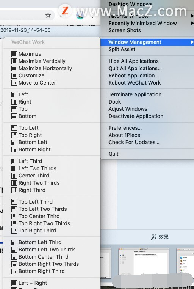Click the bookmark star icon
Screen dimensions: 194x289
(x=48, y=15)
